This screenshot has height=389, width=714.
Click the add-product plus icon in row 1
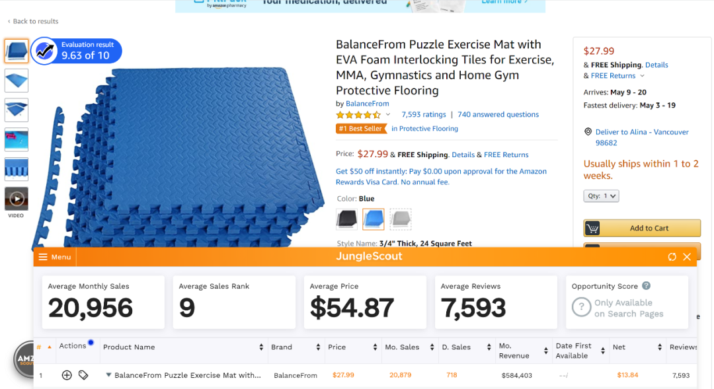click(67, 375)
